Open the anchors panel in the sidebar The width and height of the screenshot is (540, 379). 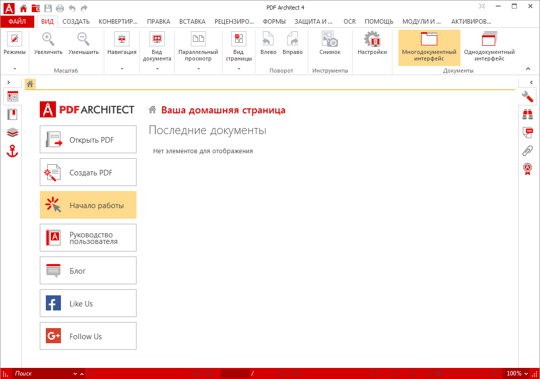tap(12, 151)
